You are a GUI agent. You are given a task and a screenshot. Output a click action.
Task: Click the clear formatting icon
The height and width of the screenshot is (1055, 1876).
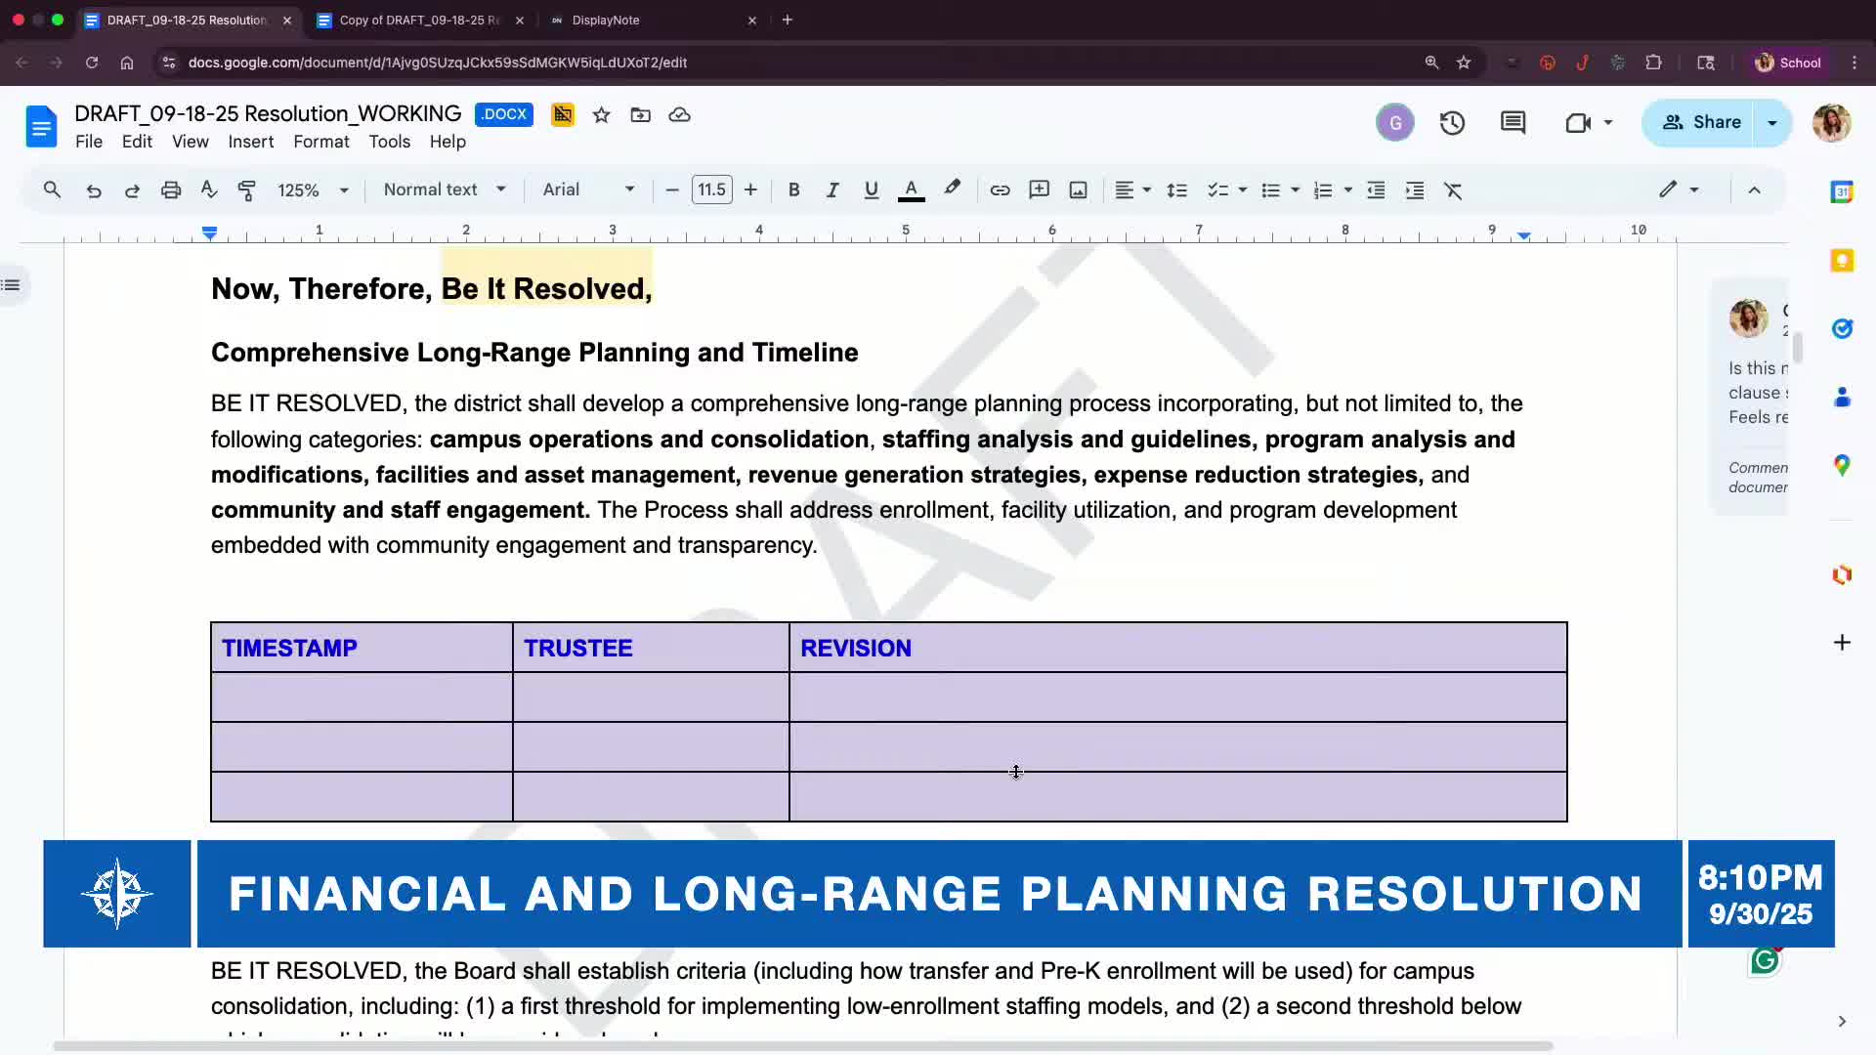click(x=1453, y=190)
